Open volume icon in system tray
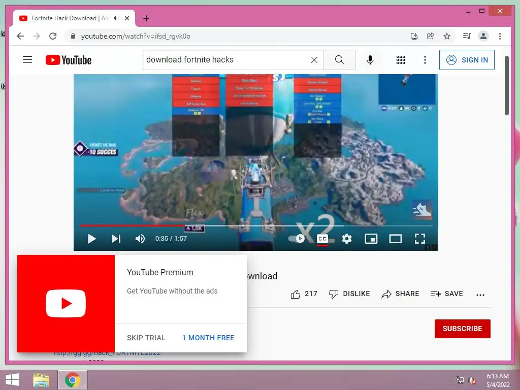Viewport: 520px width, 390px height. click(x=472, y=380)
